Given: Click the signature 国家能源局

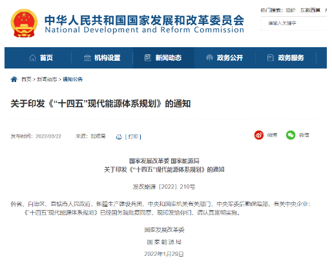Looking at the screenshot, I should pyautogui.click(x=164, y=242).
